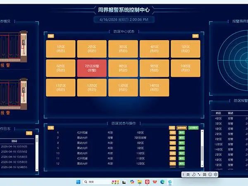Click the green button in row 7
Image resolution: width=248 pixels, height=186 pixels.
point(181,138)
